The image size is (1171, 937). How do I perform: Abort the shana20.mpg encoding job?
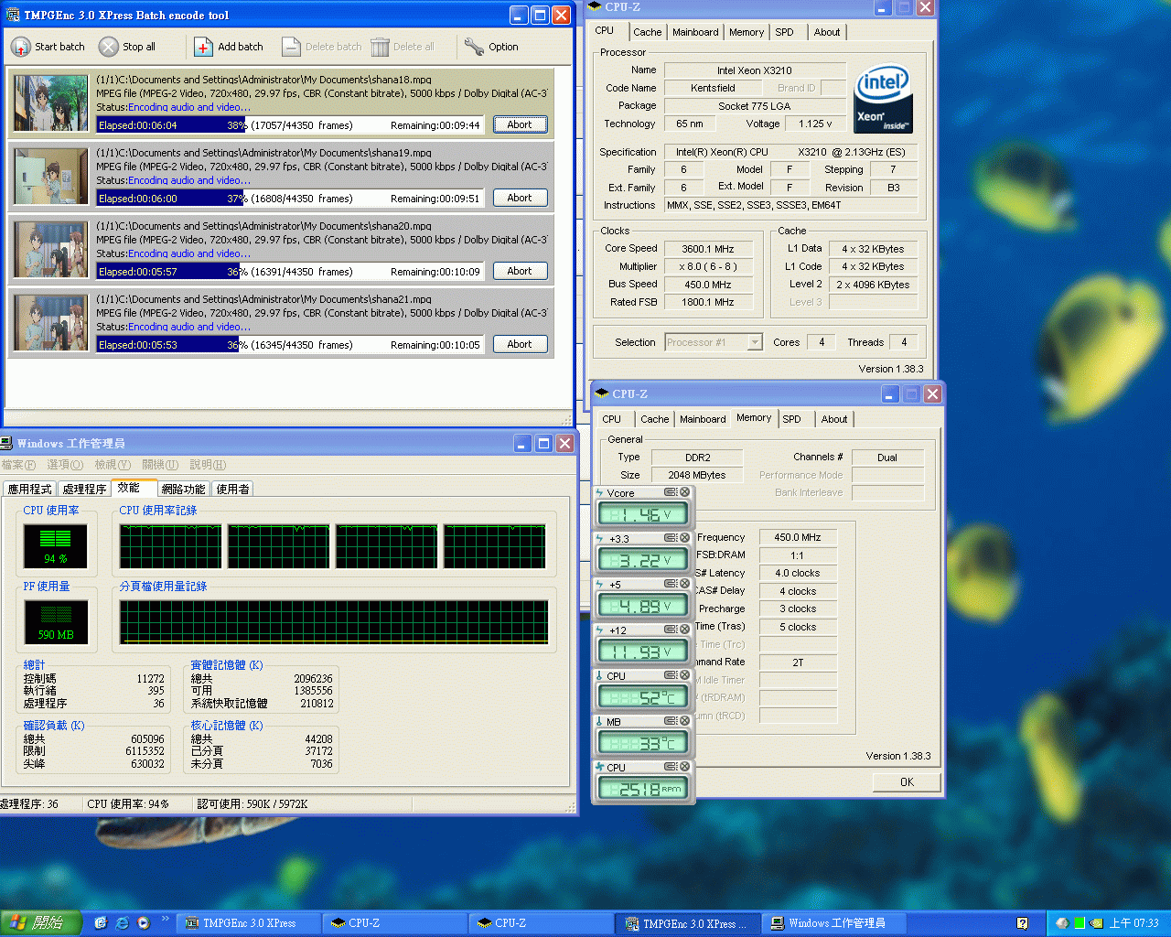(x=520, y=271)
